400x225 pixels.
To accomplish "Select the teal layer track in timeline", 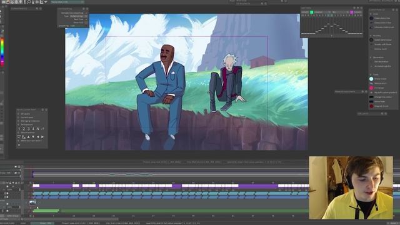I will (x=171, y=194).
